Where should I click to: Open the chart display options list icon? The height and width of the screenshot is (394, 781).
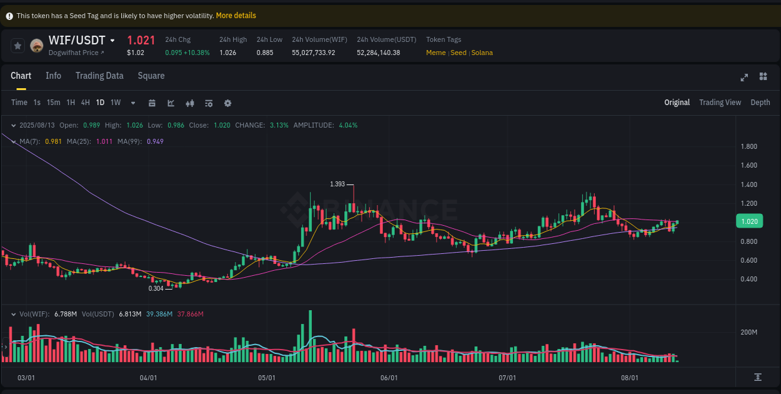[x=209, y=102]
